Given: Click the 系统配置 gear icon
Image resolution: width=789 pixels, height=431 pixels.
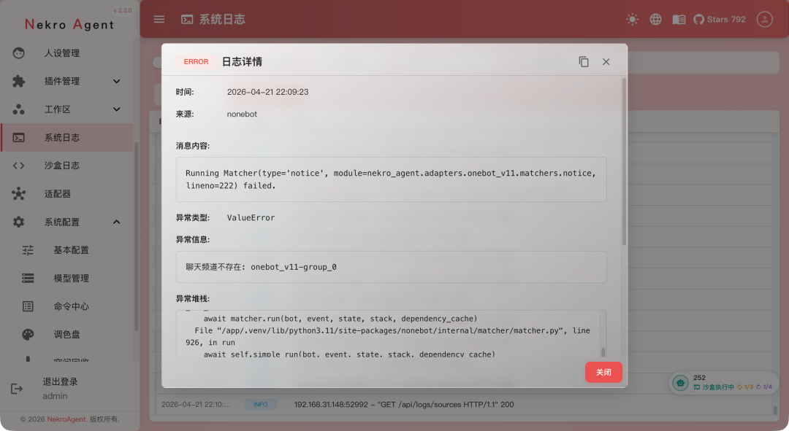Looking at the screenshot, I should 18,222.
